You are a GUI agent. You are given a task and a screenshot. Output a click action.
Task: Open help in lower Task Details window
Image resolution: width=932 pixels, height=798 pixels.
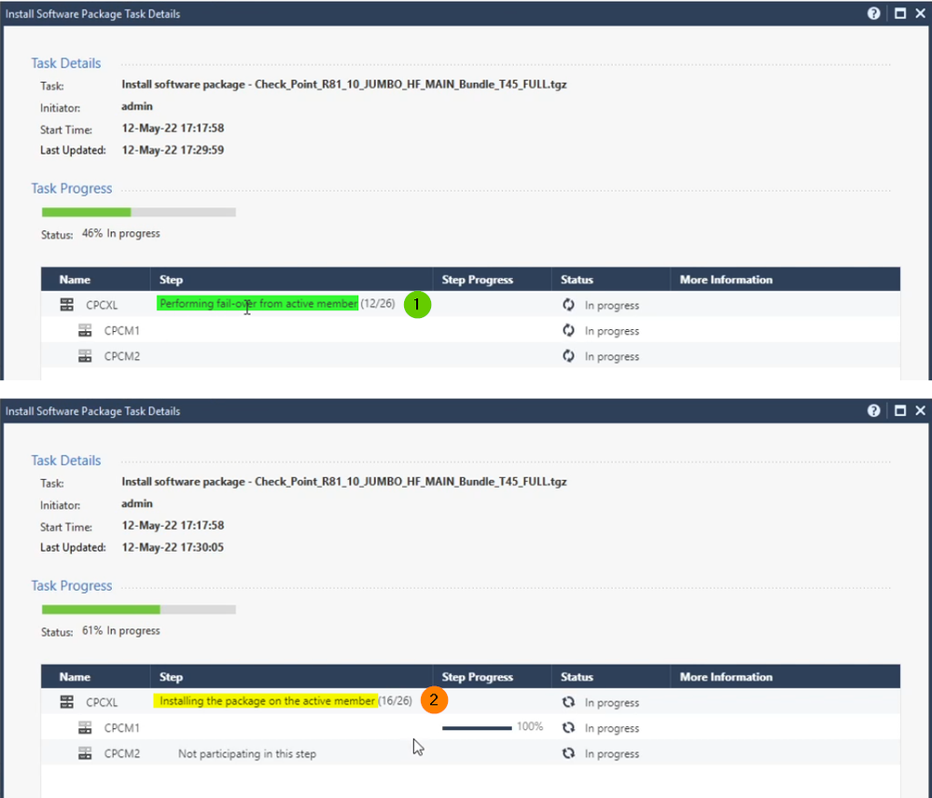click(873, 410)
